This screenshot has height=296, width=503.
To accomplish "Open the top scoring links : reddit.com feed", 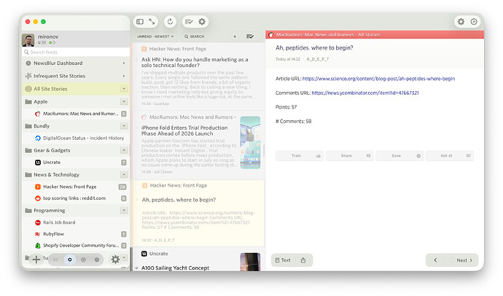I will [x=76, y=198].
